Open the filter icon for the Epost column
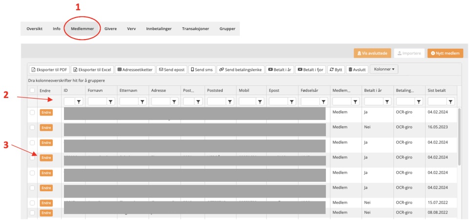469x220 pixels. (x=292, y=102)
